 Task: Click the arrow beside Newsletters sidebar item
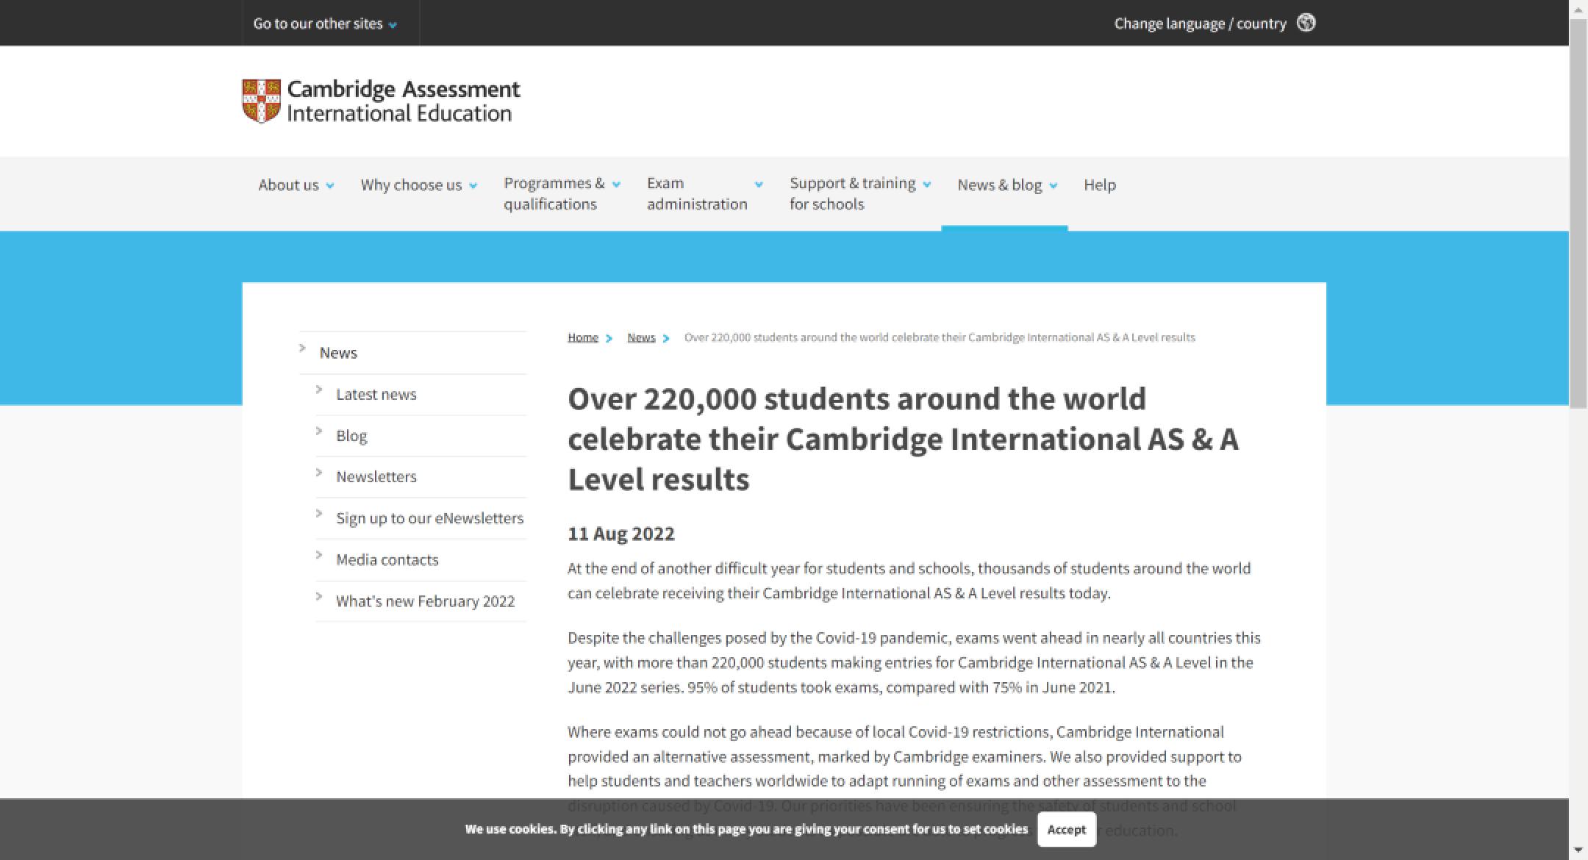[x=319, y=472]
